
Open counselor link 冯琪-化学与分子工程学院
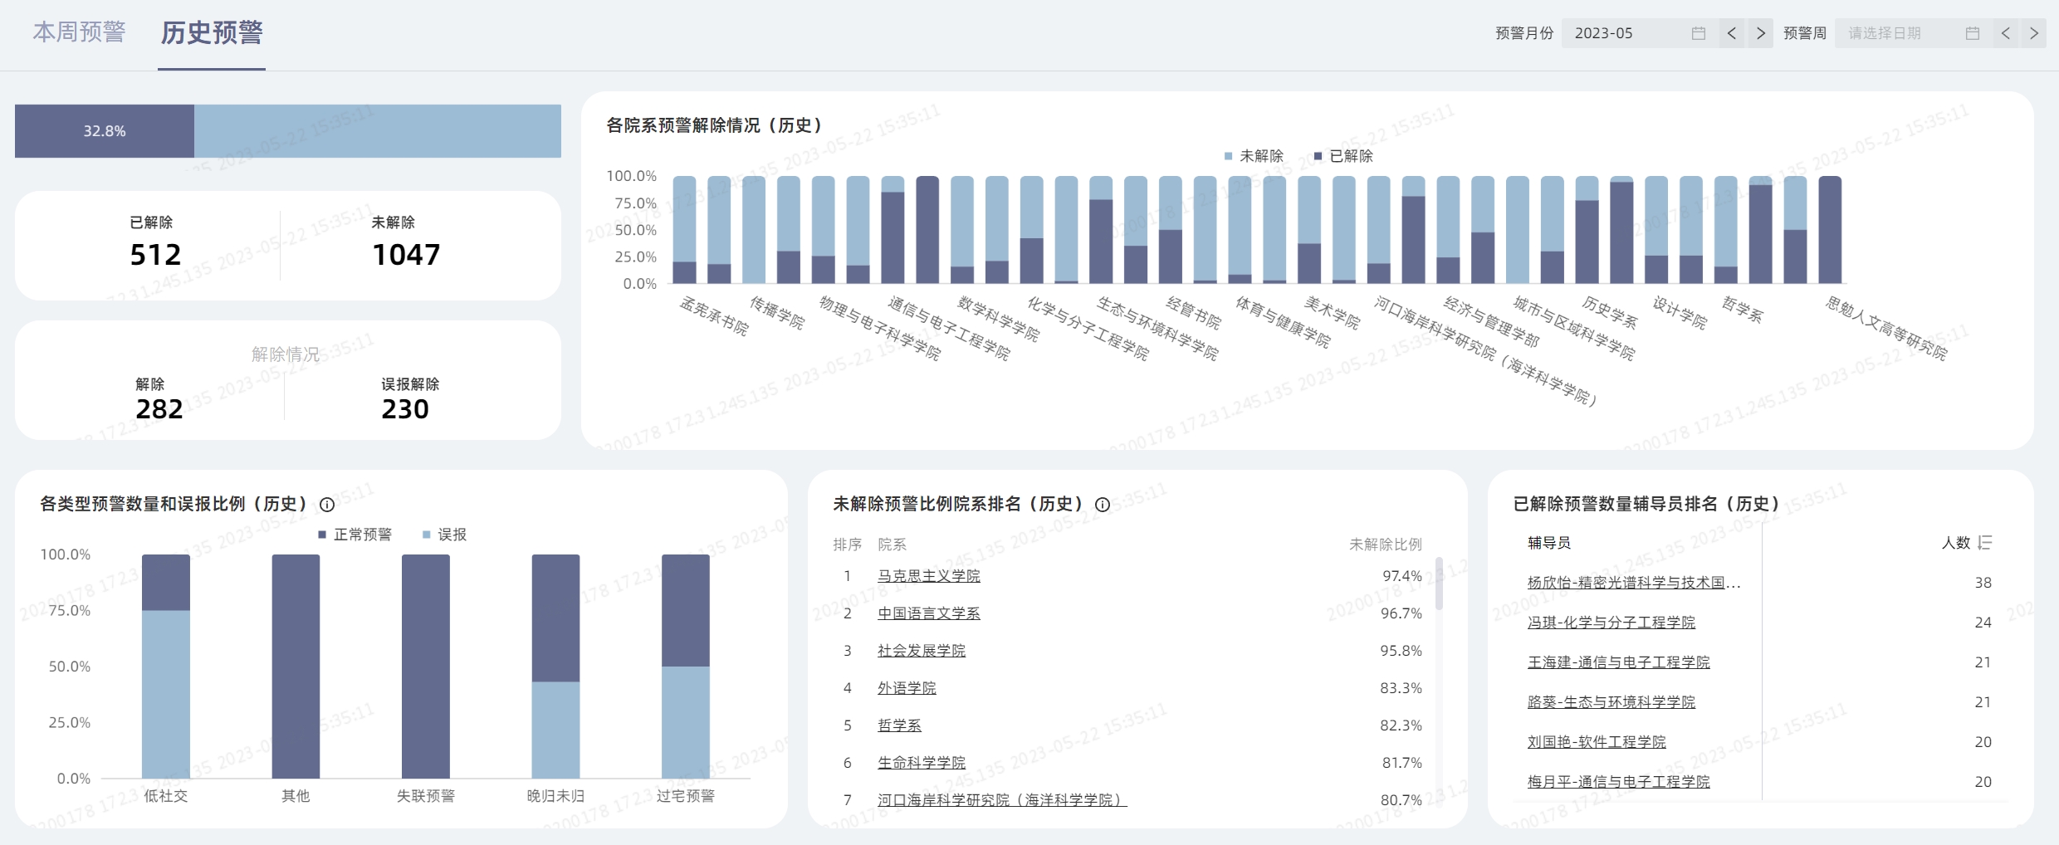point(1611,623)
